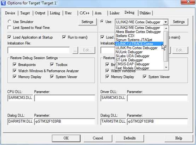This screenshot has width=196, height=145.
Task: Select Signum Systems JTAGjet
Action: tap(134, 40)
